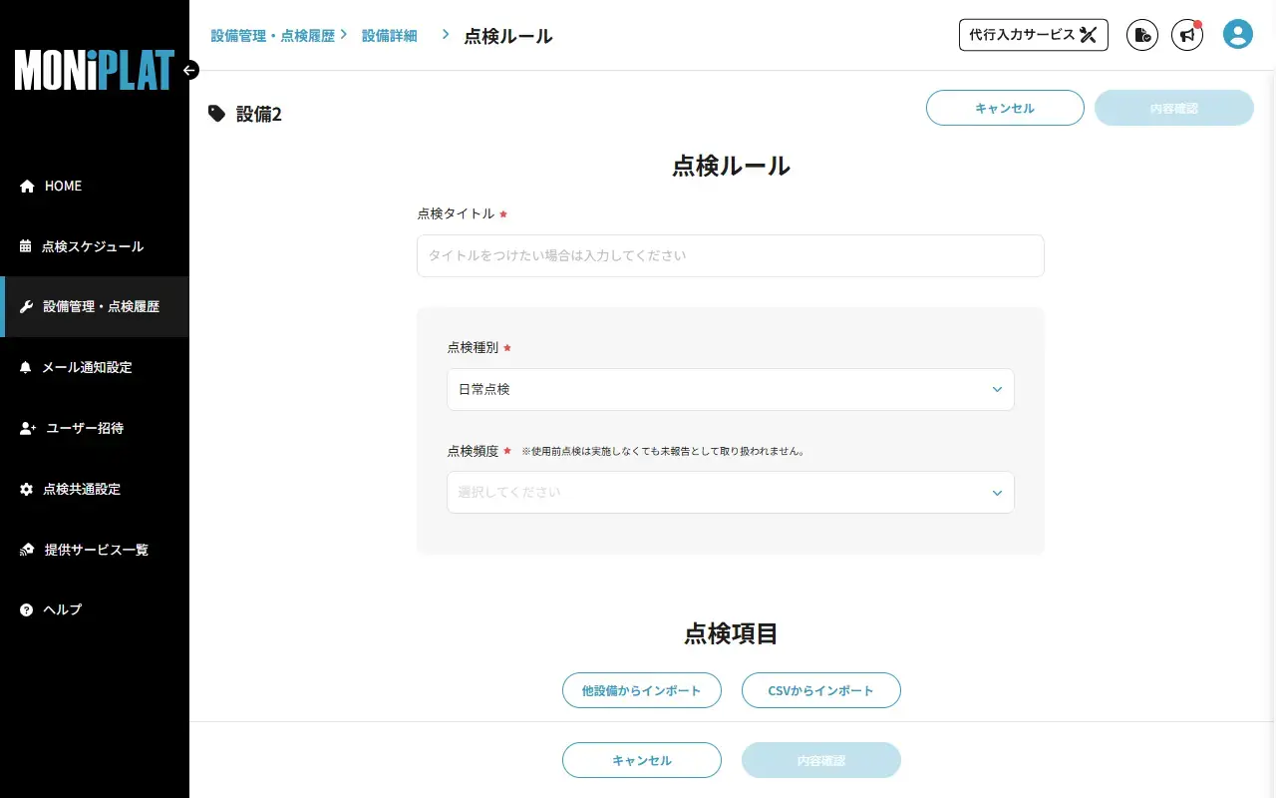Click the tag icon beside 設備2
This screenshot has width=1276, height=798.
click(x=216, y=114)
